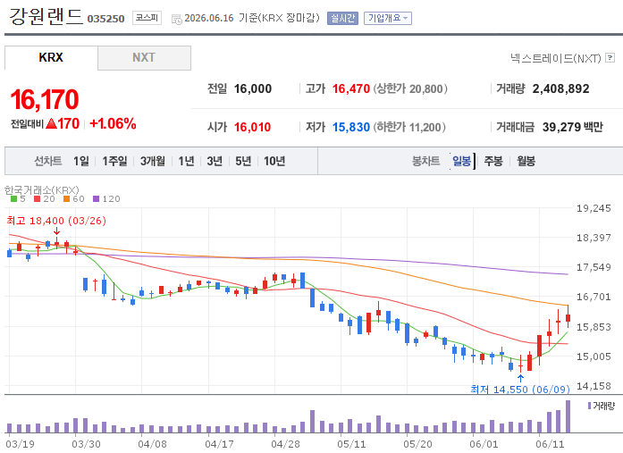Click the 저가 value 15,830
Screen dimensions: 623x453
(351, 127)
